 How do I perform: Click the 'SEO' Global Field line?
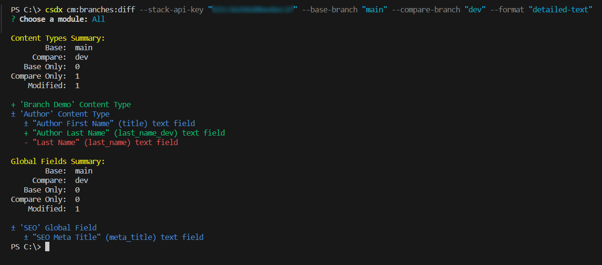coord(54,228)
